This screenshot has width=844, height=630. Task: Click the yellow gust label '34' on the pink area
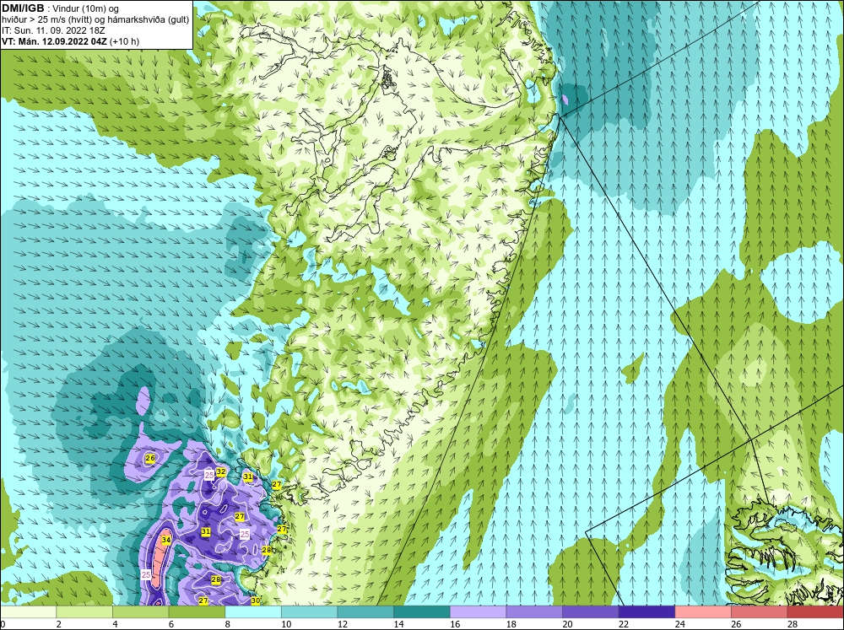[166, 540]
